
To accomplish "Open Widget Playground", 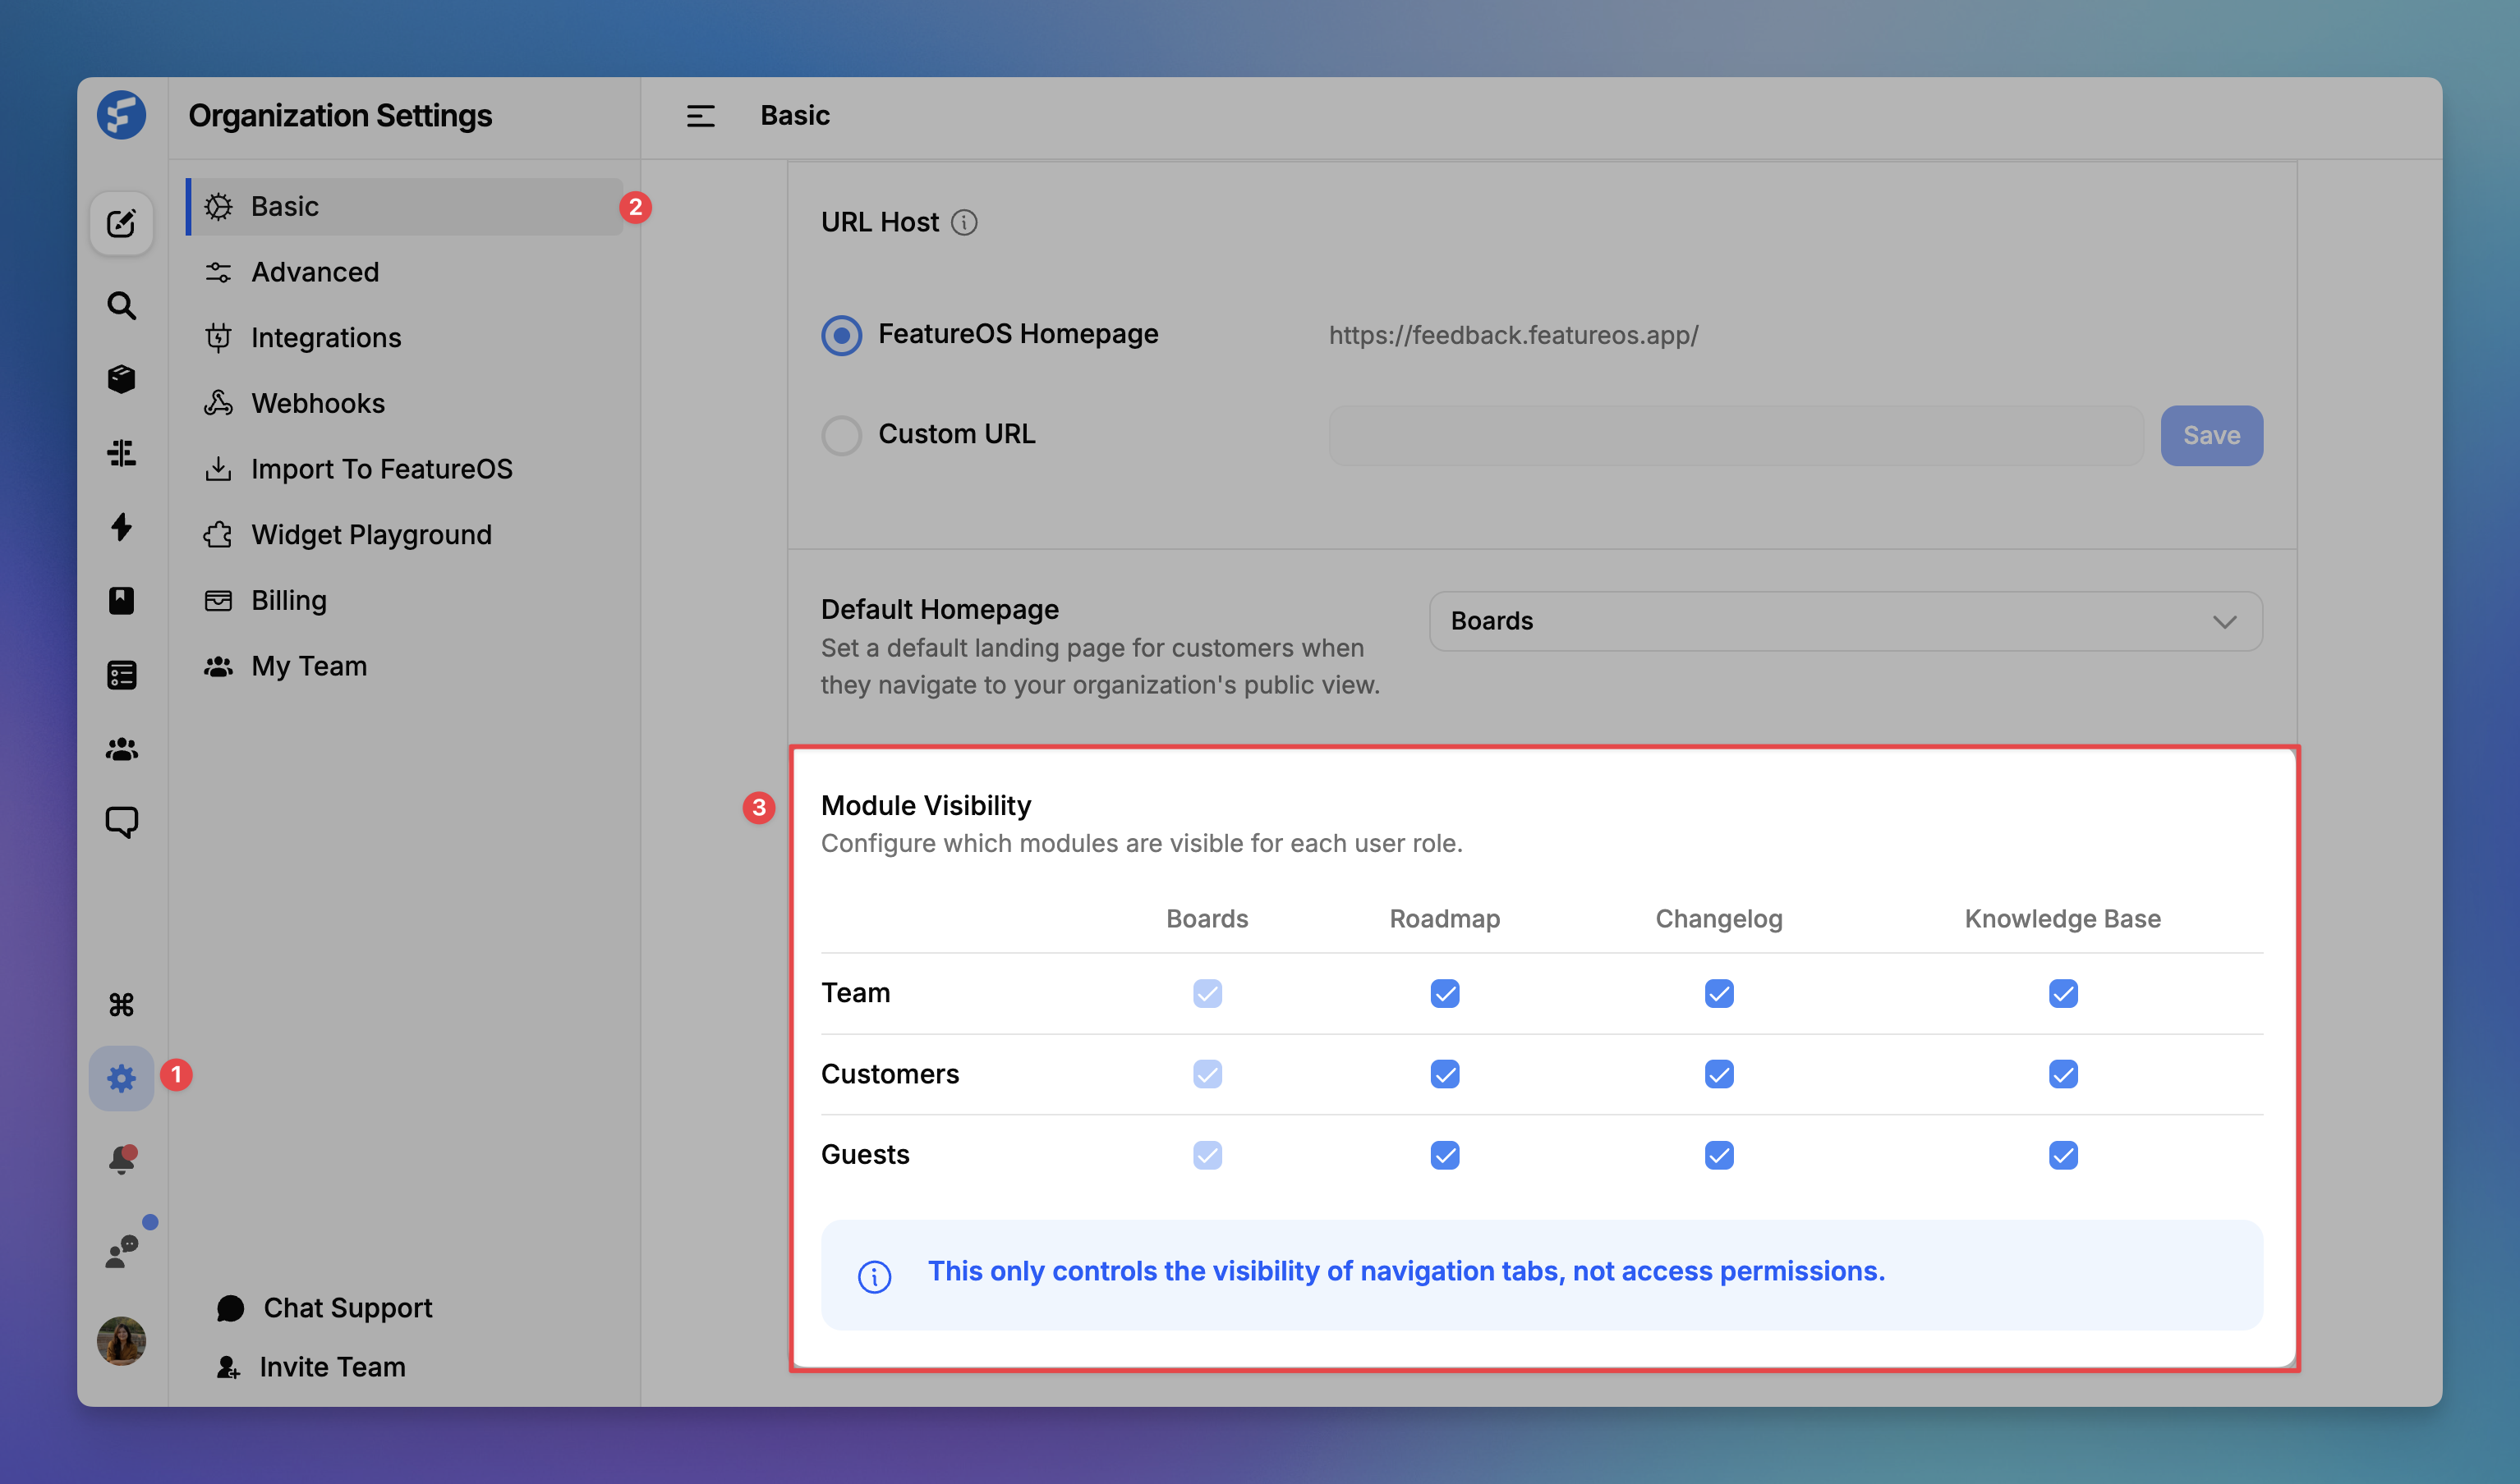I will pos(405,535).
